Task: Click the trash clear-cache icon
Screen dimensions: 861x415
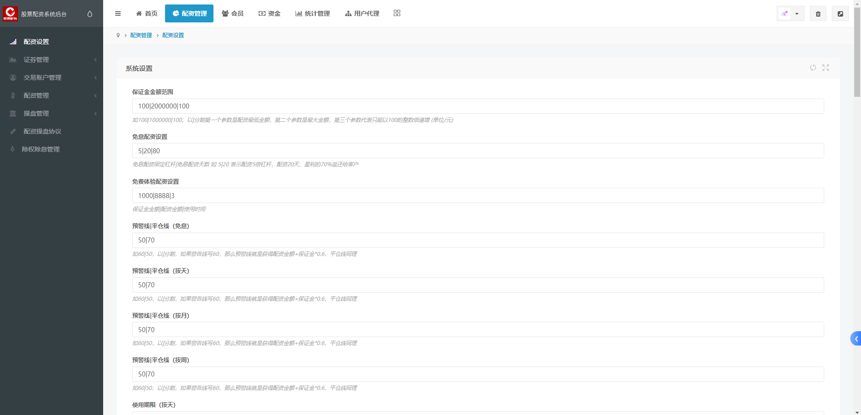Action: coord(818,14)
